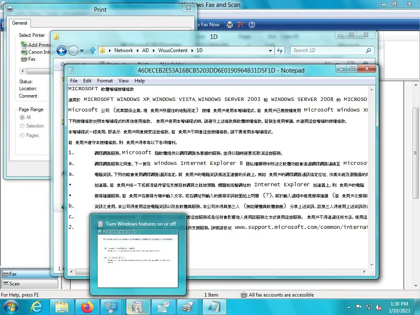This screenshot has height=315, width=420.
Task: Switch to Fax view in Fax and Scan
Action: 30,274
